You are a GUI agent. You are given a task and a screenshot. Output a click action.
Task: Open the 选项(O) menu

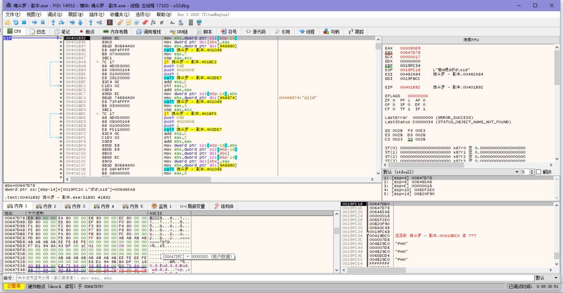click(x=143, y=14)
